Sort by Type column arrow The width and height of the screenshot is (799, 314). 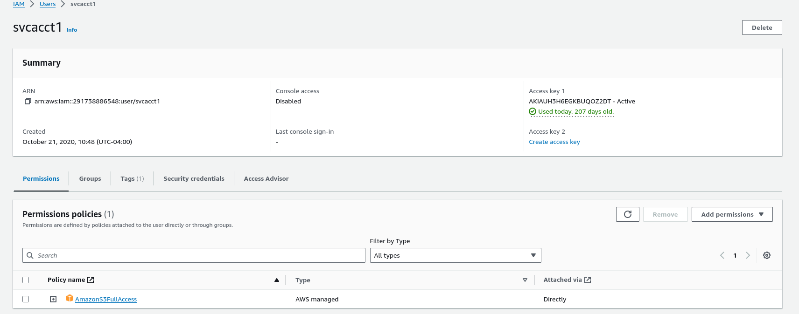tap(525, 280)
